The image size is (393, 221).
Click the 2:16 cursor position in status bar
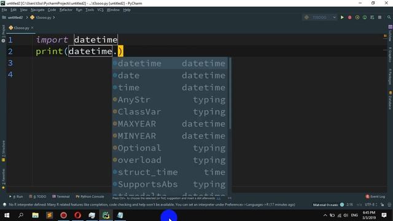(x=349, y=204)
